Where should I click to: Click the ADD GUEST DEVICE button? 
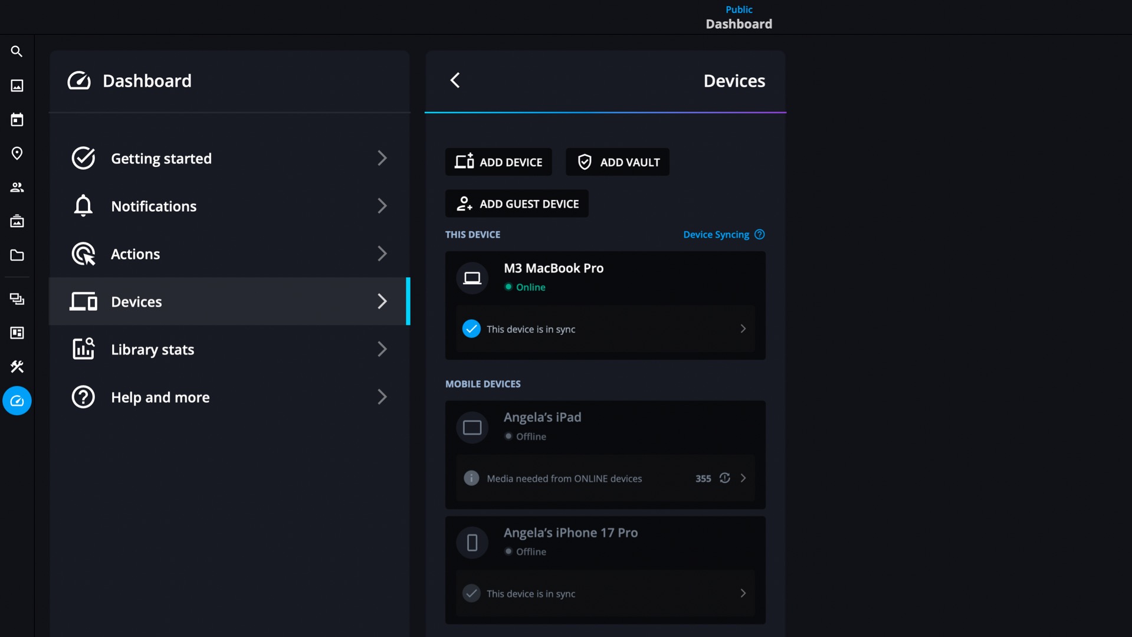click(x=516, y=204)
